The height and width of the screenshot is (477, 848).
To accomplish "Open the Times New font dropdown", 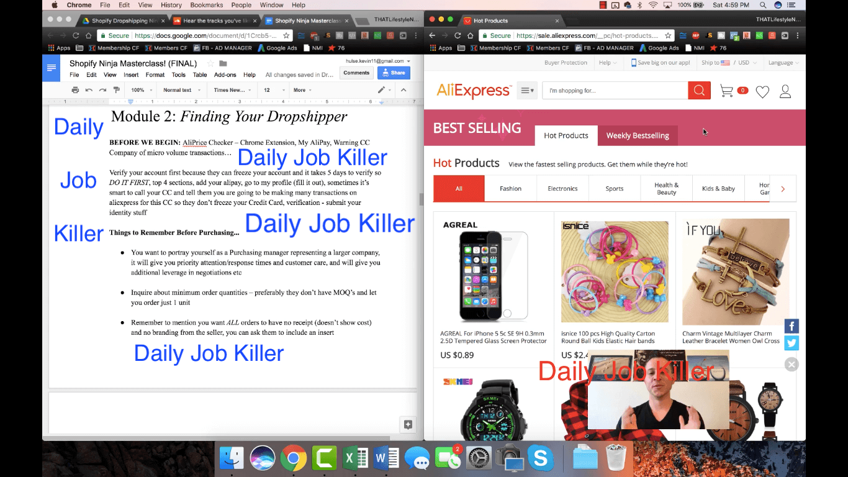I will click(x=233, y=90).
